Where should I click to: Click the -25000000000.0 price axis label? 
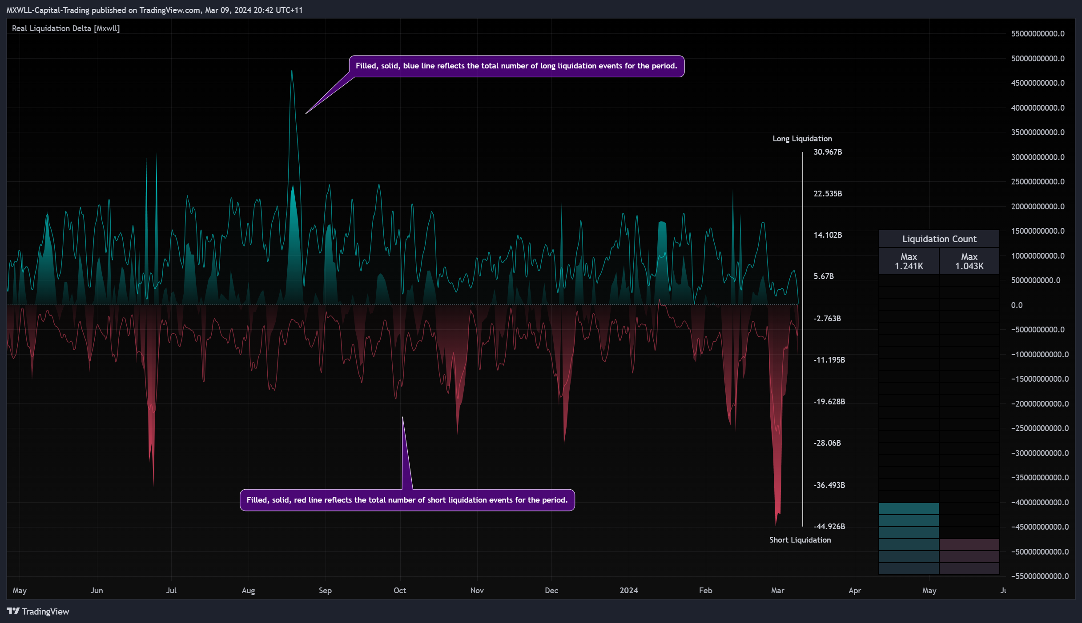(x=1040, y=428)
